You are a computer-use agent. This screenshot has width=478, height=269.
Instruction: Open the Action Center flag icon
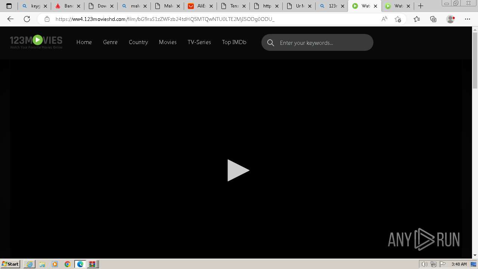443,264
